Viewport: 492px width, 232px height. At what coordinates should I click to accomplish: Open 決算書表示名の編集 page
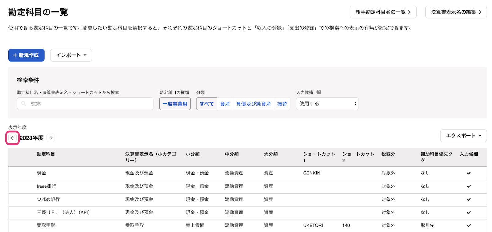[456, 12]
